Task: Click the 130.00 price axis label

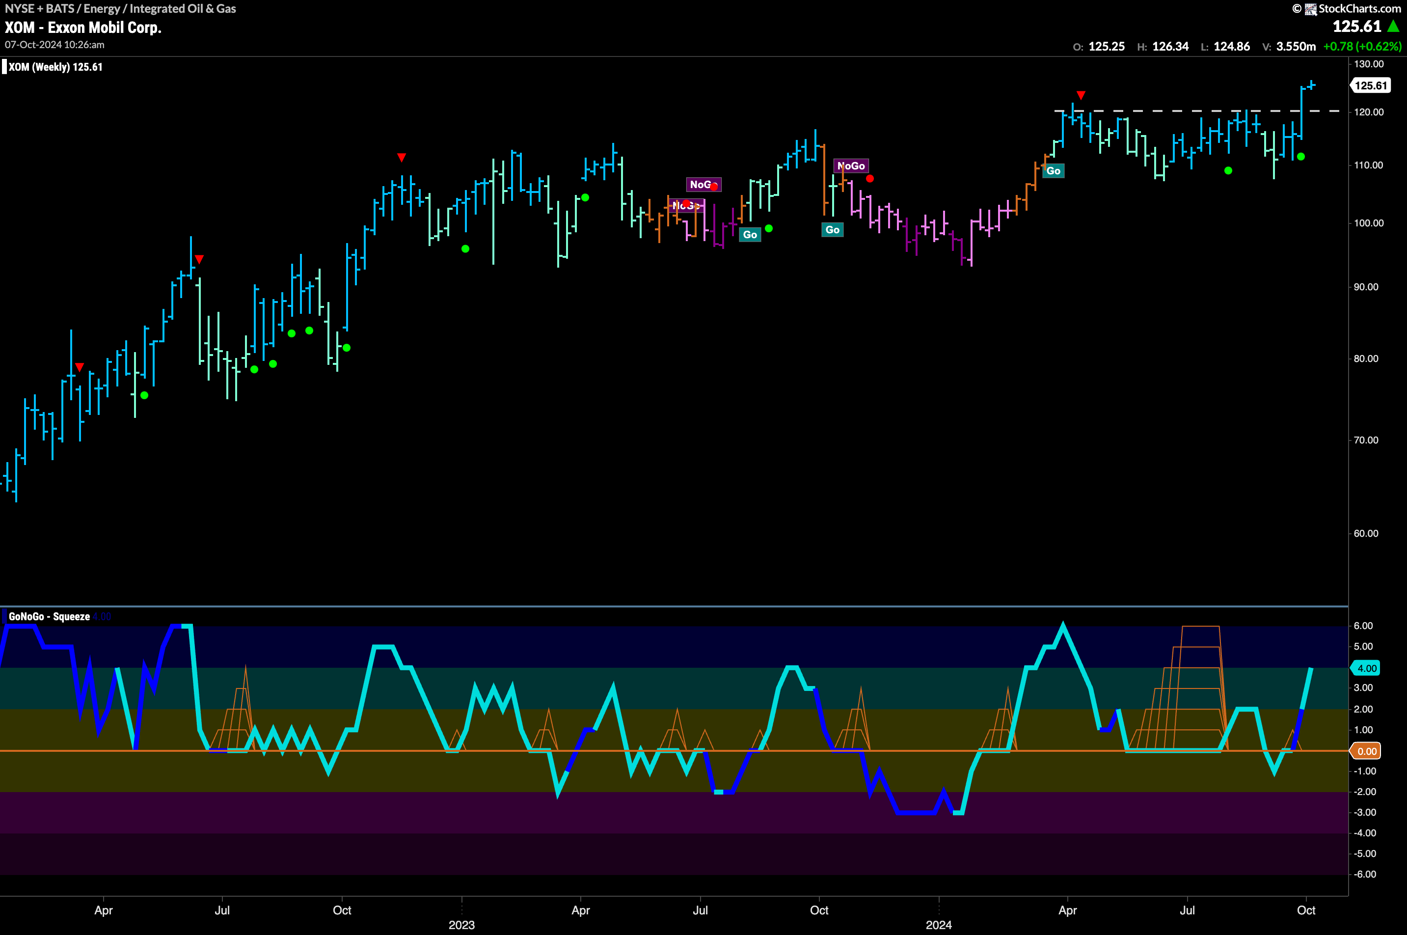Action: pyautogui.click(x=1368, y=64)
